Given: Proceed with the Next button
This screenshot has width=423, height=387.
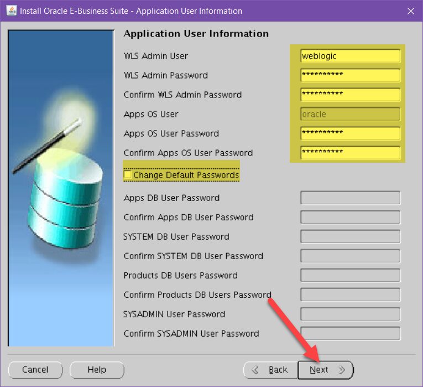Looking at the screenshot, I should pos(326,370).
